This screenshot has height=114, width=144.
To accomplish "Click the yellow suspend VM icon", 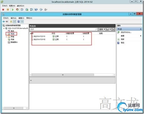I will click(x=8, y=10).
